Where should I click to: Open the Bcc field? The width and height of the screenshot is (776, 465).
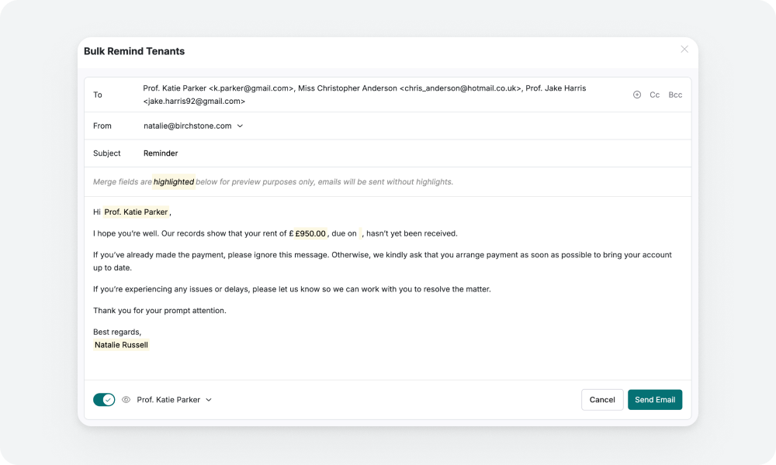pos(674,94)
